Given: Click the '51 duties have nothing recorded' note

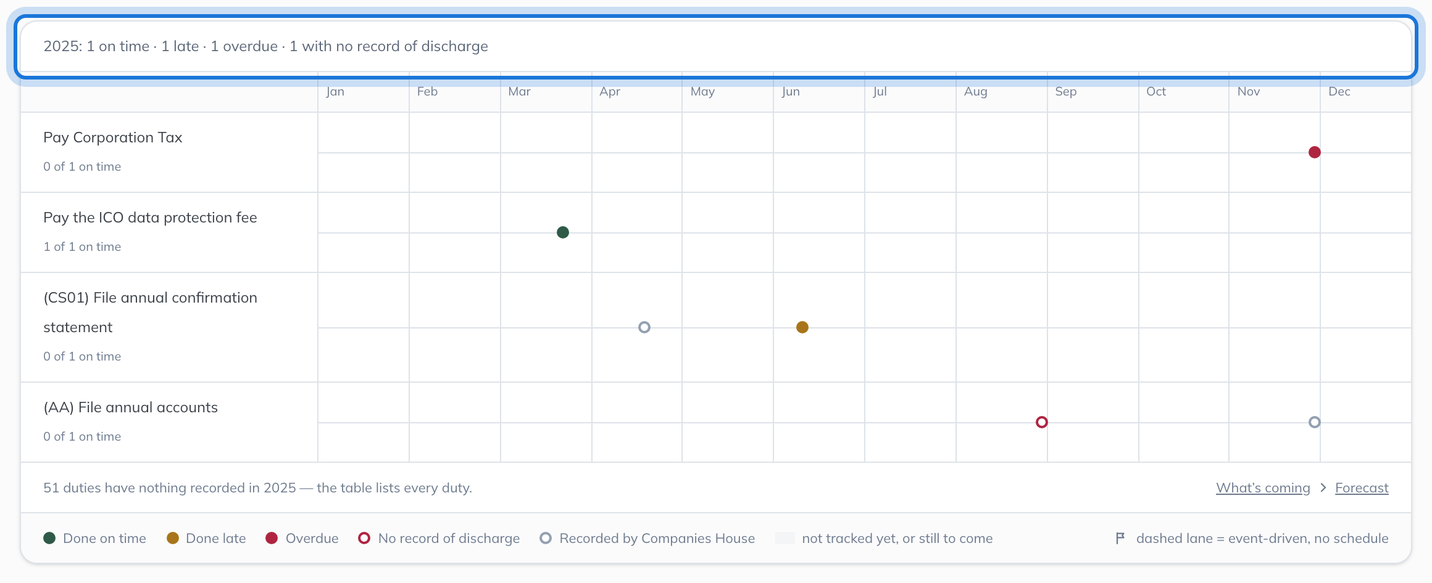Looking at the screenshot, I should pos(257,487).
